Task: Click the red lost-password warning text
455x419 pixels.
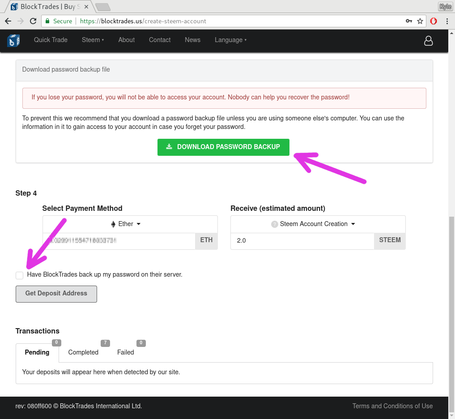Action: coord(190,97)
